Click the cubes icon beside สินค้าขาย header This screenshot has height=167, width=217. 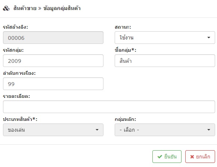6,9
